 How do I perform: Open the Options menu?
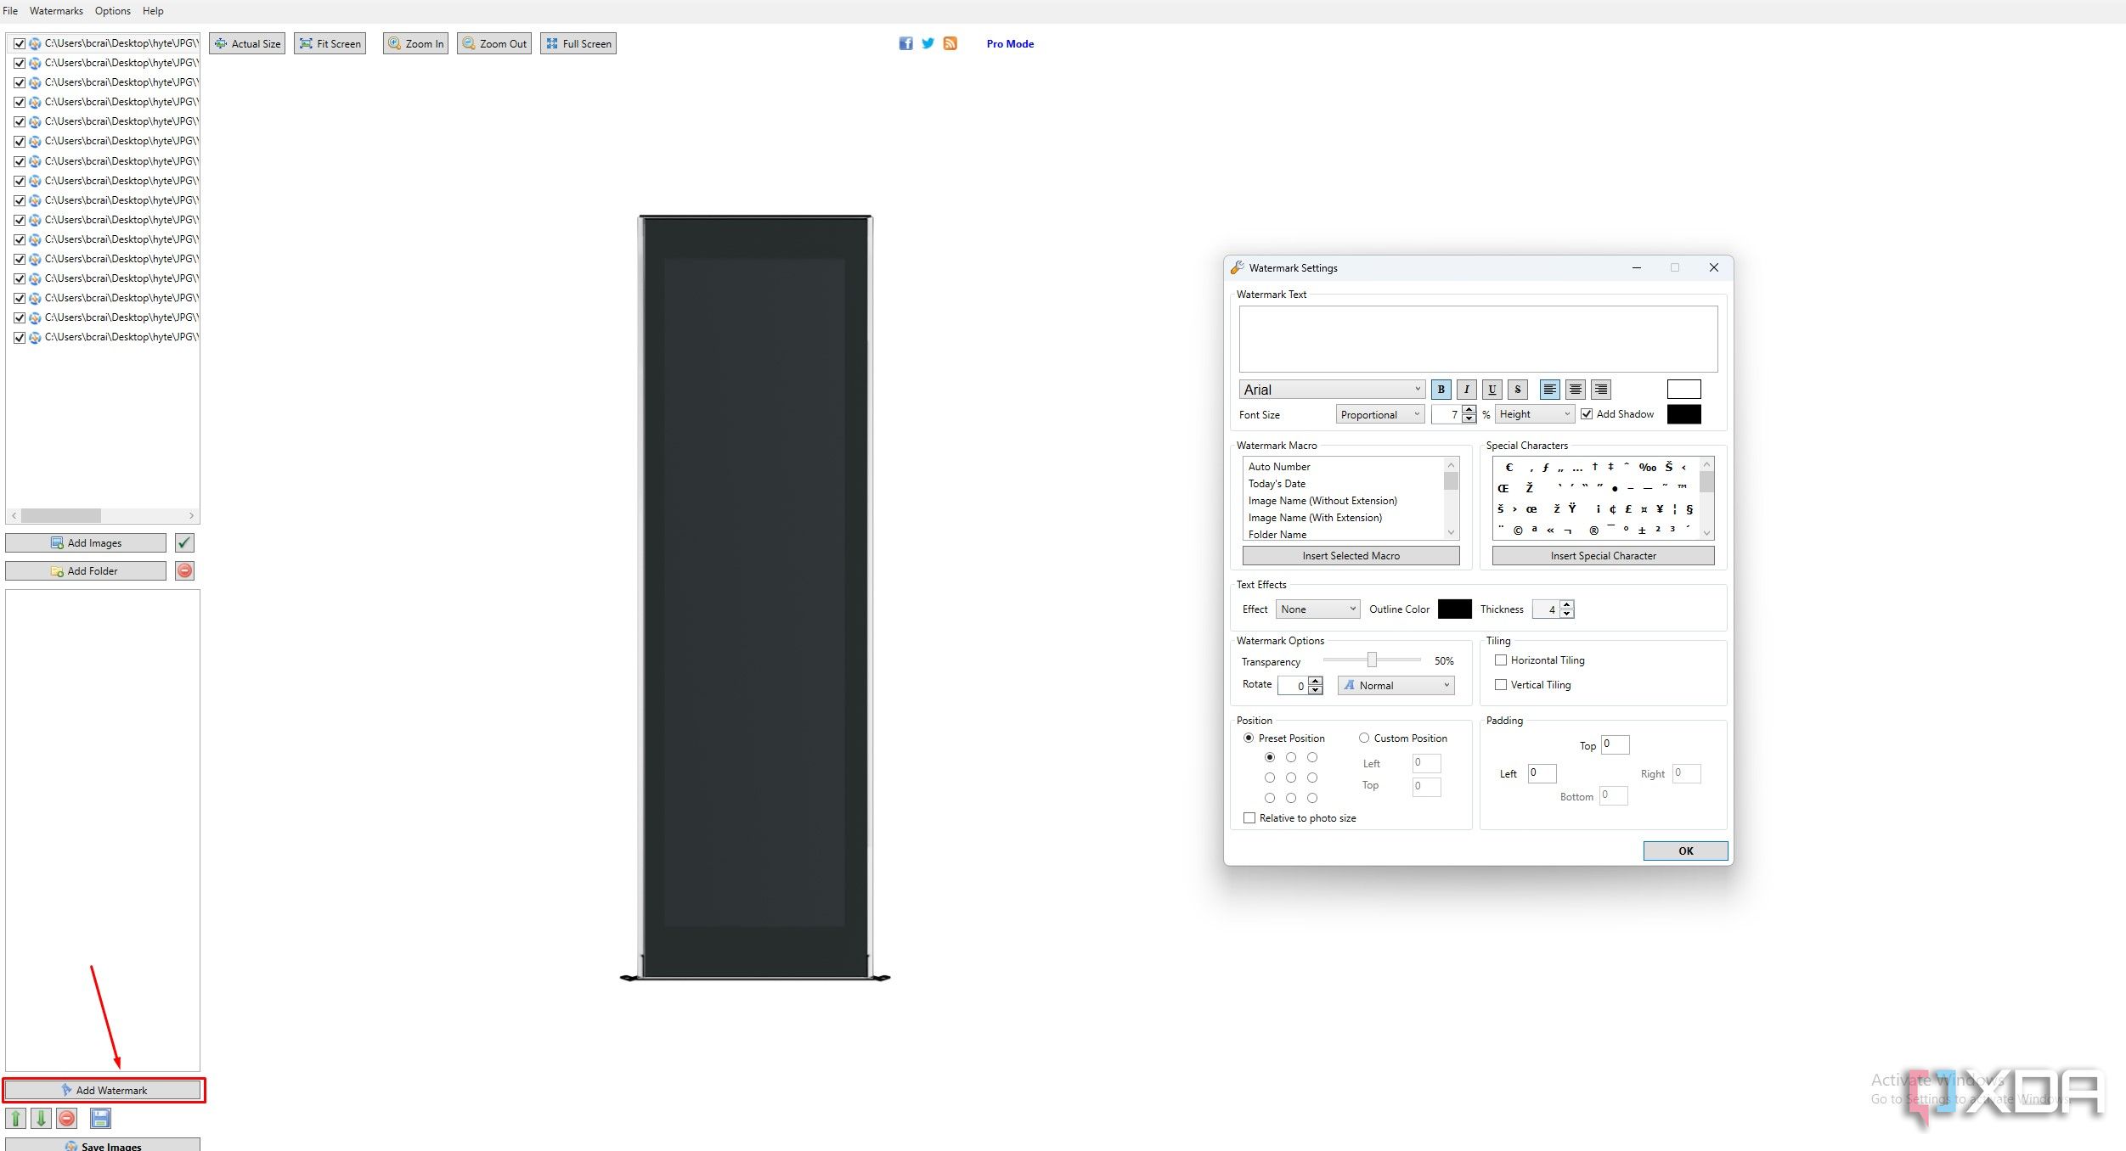click(113, 11)
